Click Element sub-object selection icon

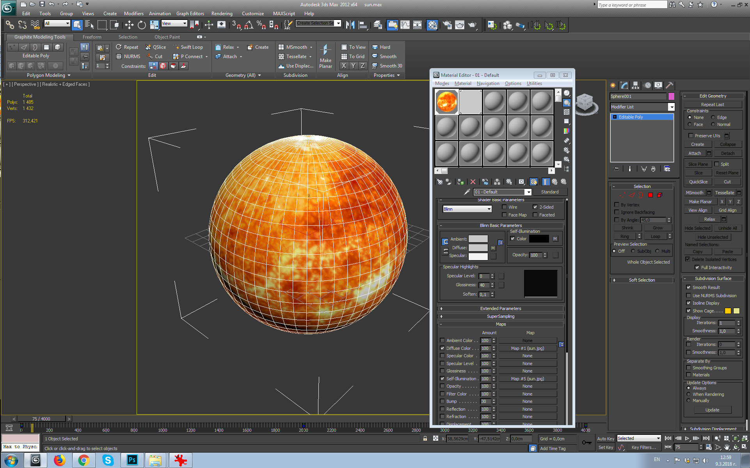tap(659, 195)
